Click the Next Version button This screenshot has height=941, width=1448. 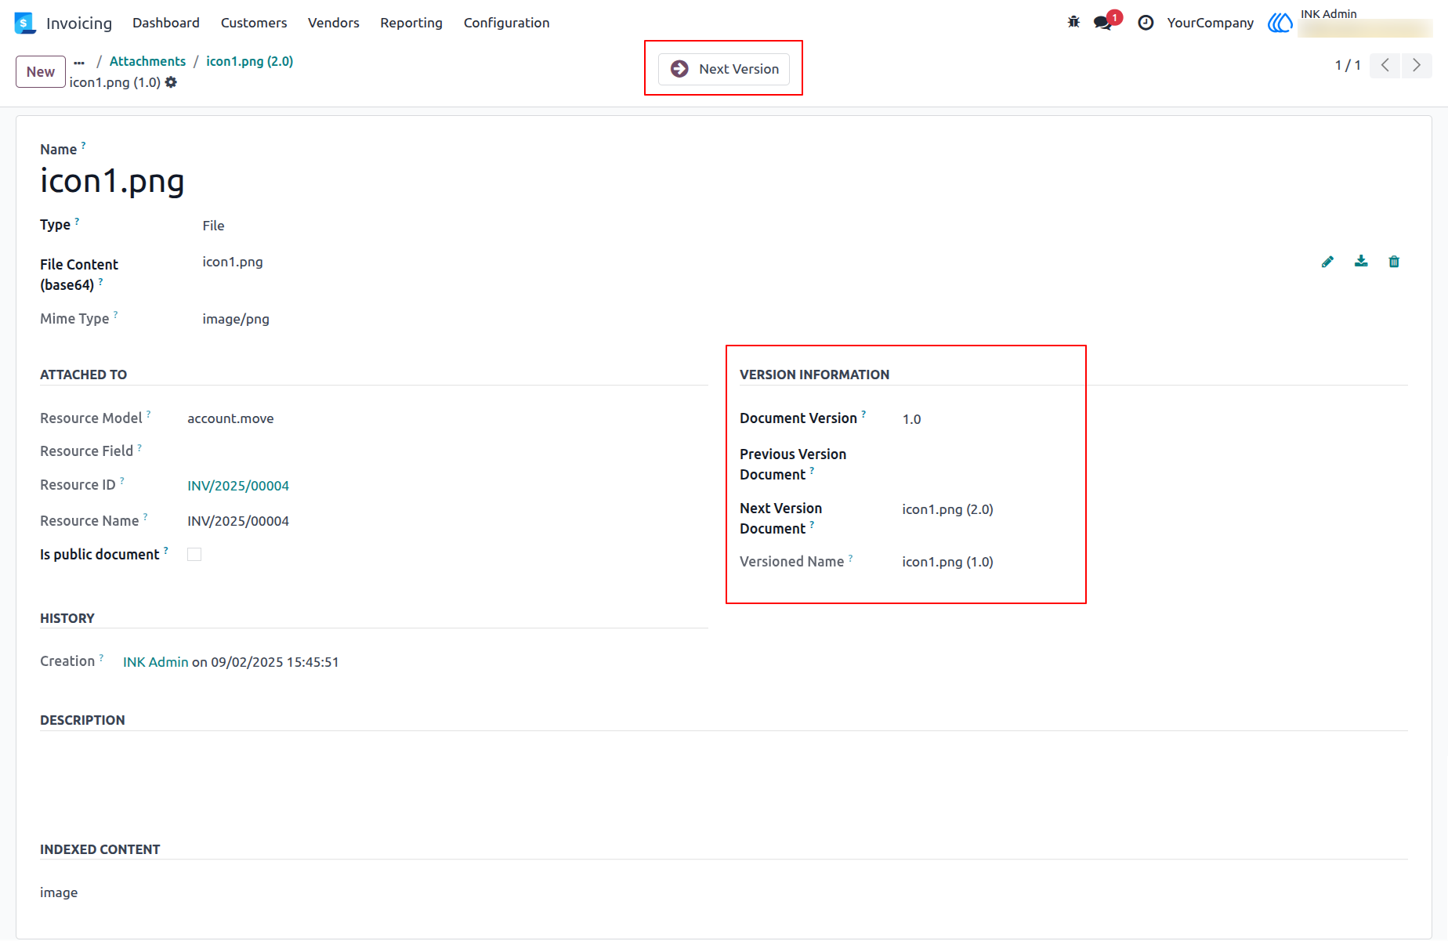point(724,69)
